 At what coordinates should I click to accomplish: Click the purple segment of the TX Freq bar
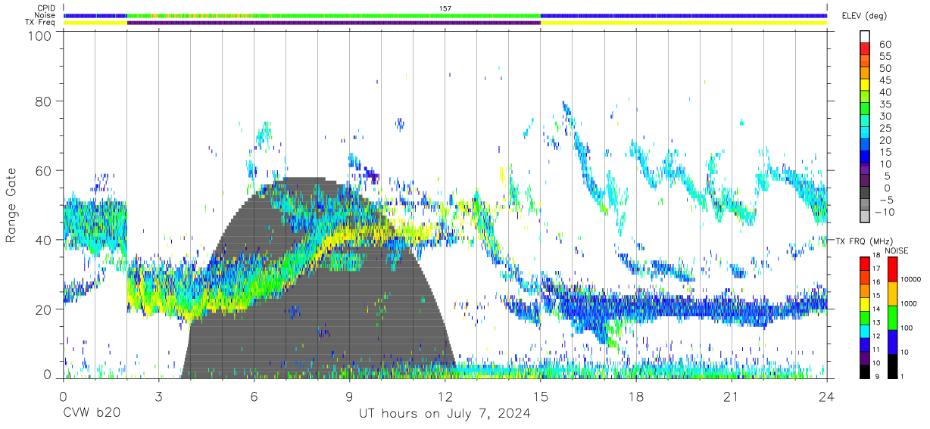[x=333, y=23]
